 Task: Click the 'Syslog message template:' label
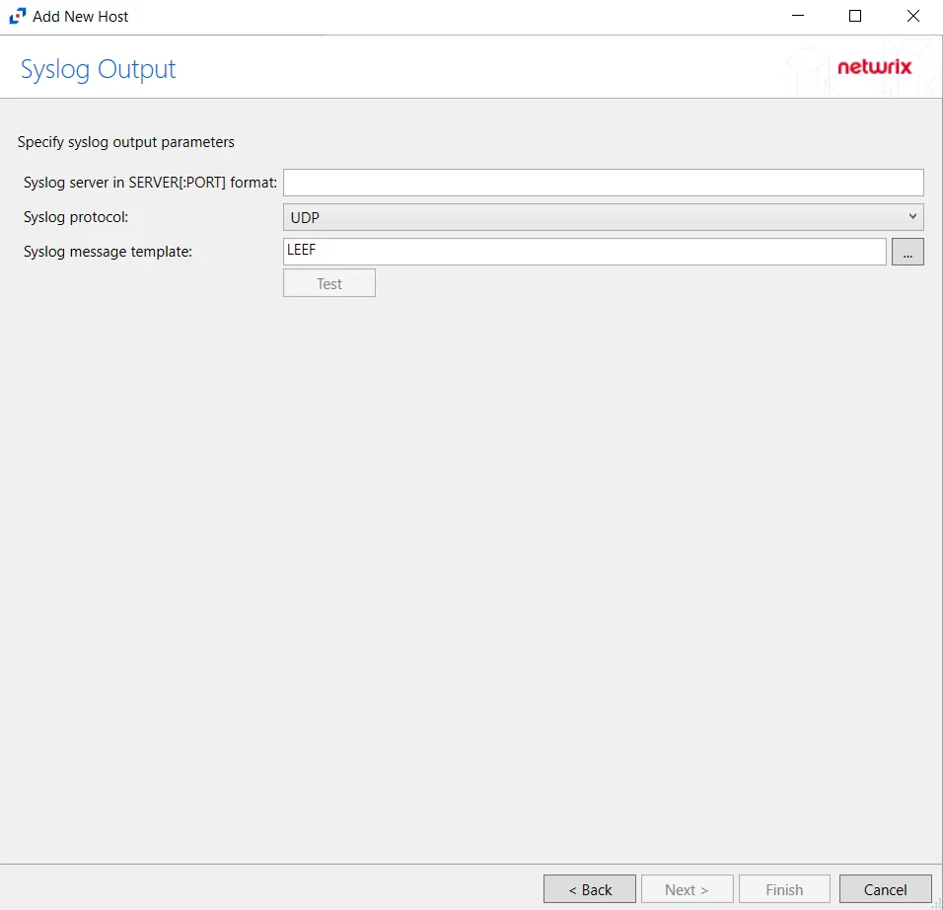[x=108, y=252]
